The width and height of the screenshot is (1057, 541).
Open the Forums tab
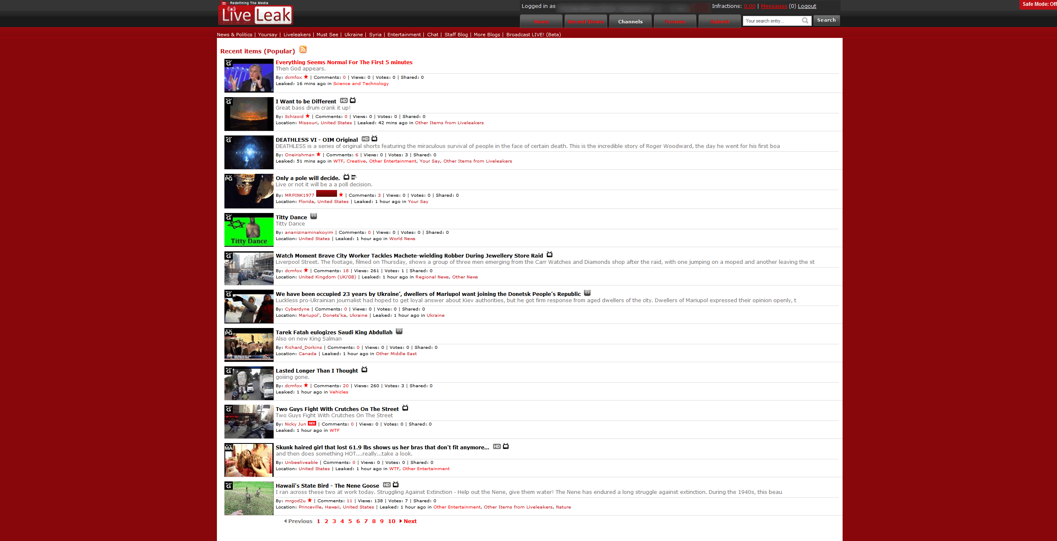[x=675, y=21]
